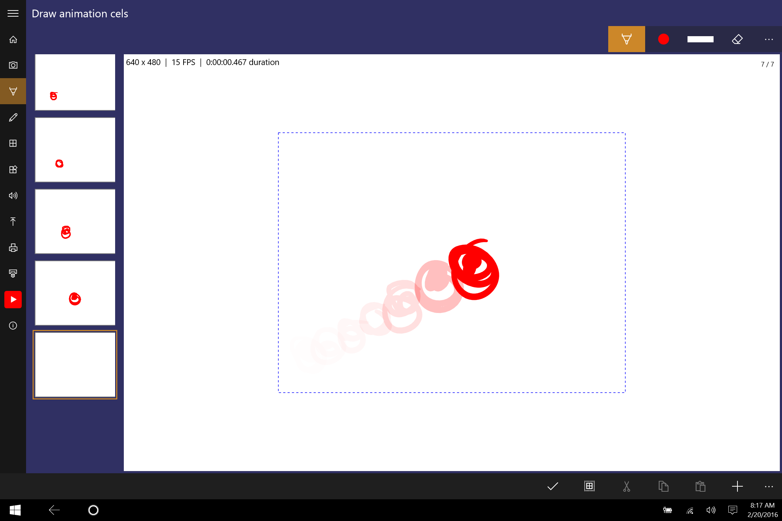Open the bottom toolbar more-options menu
The width and height of the screenshot is (782, 521).
point(769,486)
